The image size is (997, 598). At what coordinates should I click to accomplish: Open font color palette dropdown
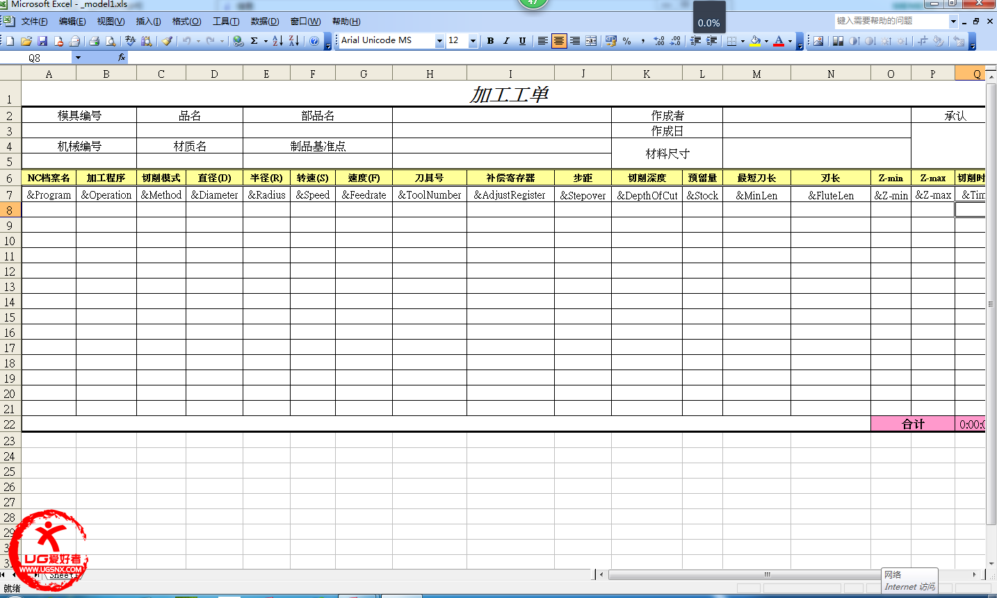coord(790,41)
